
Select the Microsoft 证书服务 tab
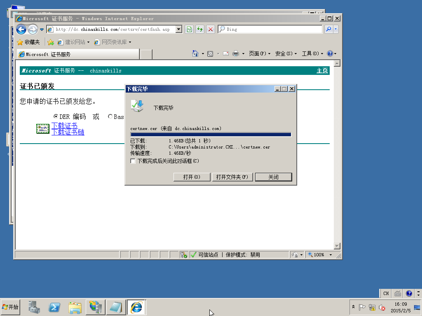coord(78,54)
